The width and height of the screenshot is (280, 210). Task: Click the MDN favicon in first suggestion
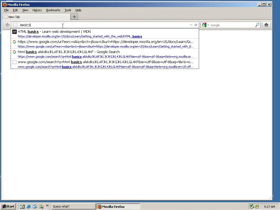(14, 32)
